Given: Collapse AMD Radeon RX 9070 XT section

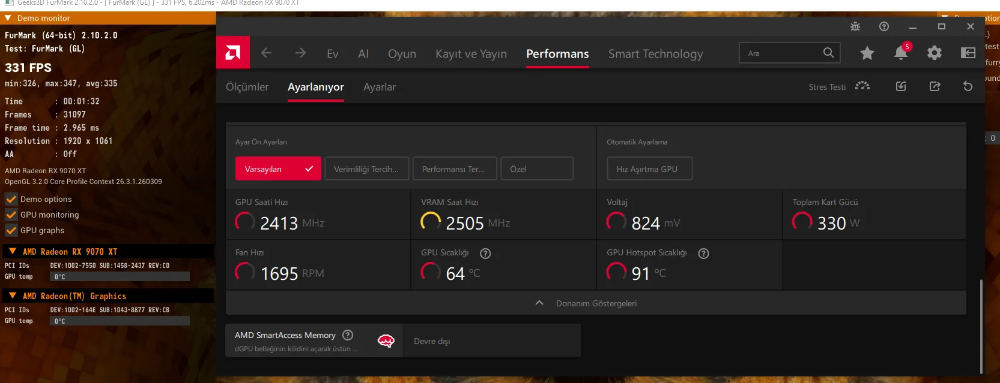Looking at the screenshot, I should coord(13,251).
